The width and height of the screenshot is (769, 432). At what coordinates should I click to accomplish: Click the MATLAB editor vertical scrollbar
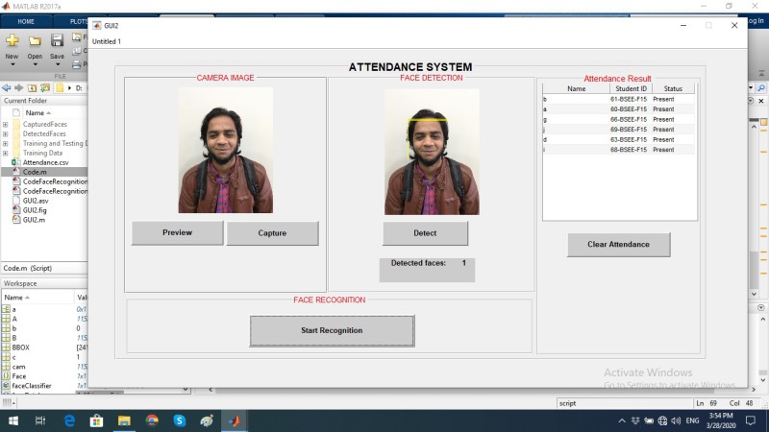point(755,209)
